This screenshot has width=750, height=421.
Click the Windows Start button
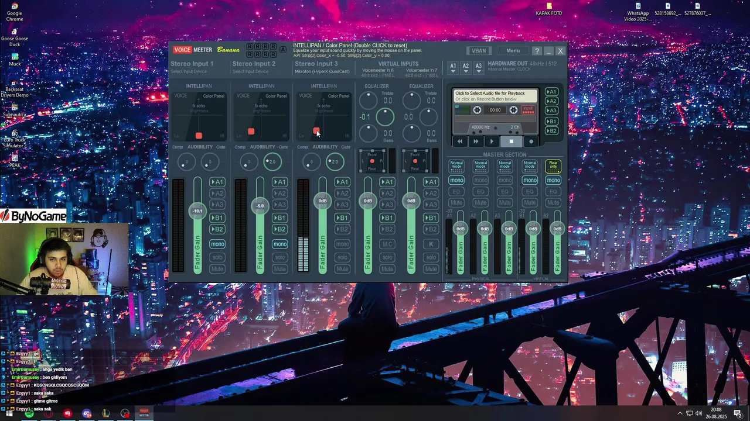coord(9,413)
